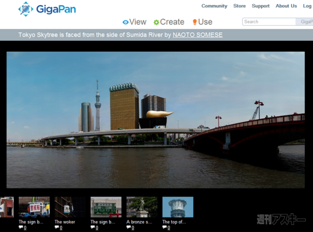Open the red boat sign snapshot thumbnail
The image size is (313, 232).
point(34,207)
